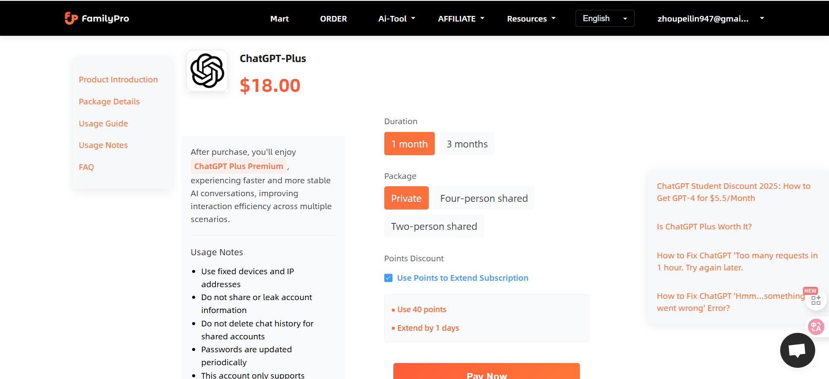Jump to Package Details section

click(109, 102)
